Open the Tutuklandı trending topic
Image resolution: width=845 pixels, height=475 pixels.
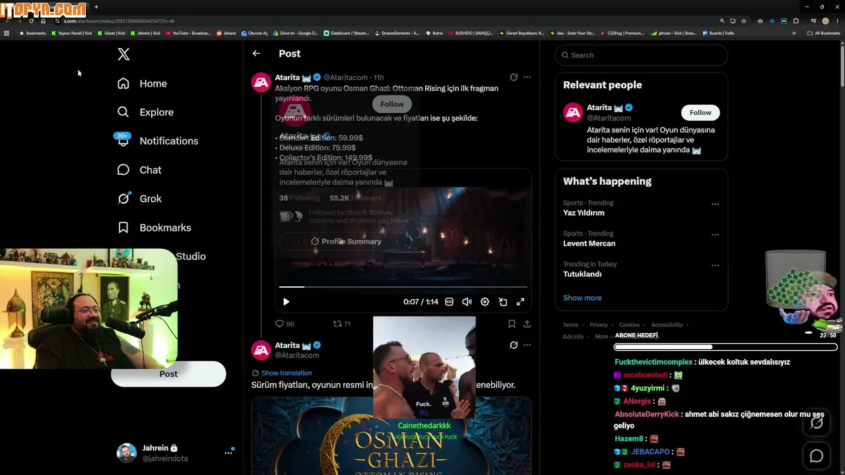coord(582,274)
